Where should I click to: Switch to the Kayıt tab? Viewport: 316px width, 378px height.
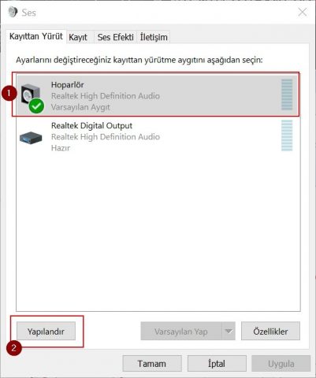(78, 37)
